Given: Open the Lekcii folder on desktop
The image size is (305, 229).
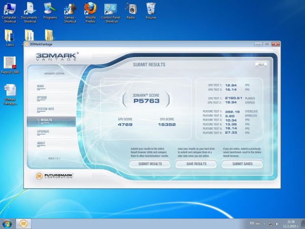Looking at the screenshot, I should pos(10,38).
